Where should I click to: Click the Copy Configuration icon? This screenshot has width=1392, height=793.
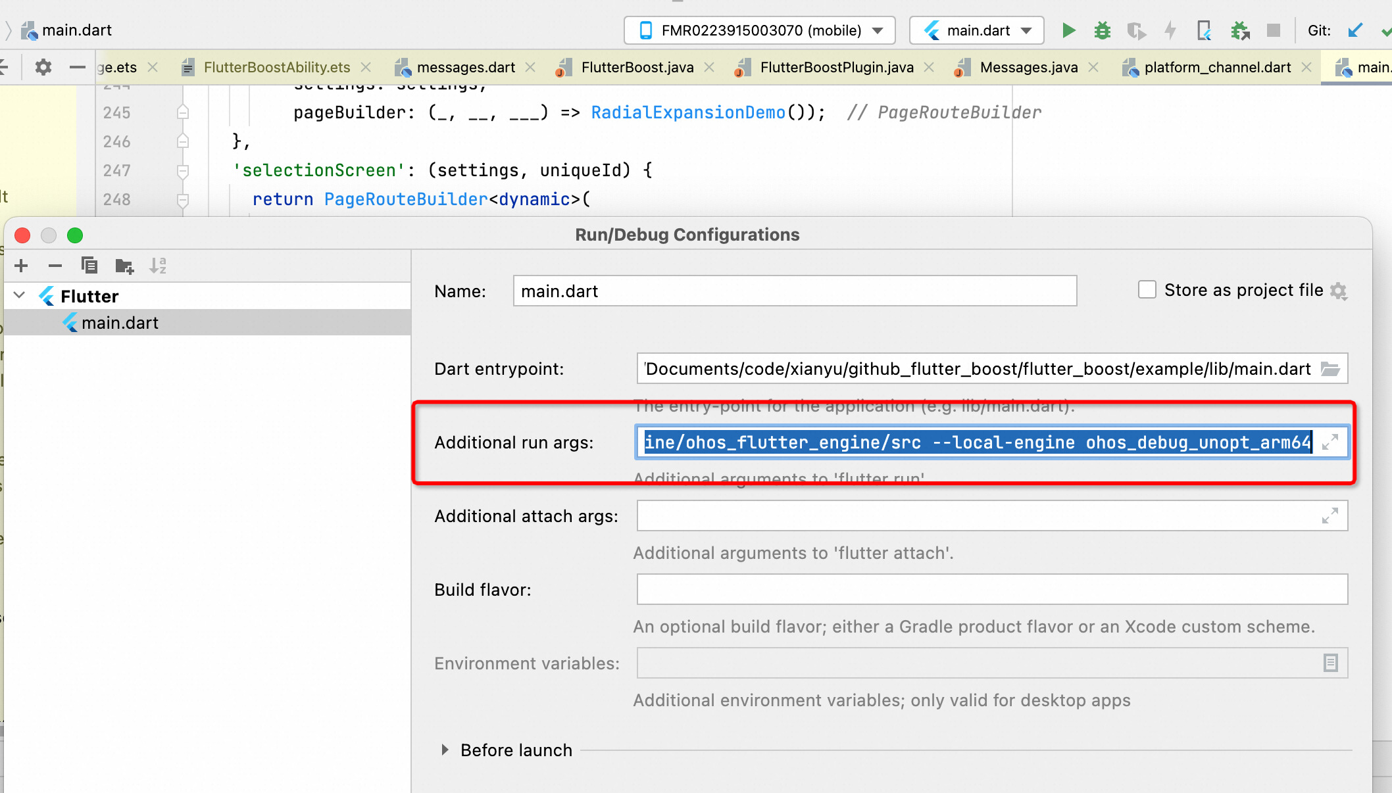89,266
